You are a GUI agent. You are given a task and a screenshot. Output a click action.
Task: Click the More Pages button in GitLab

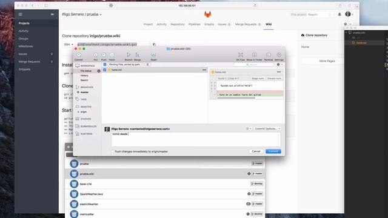click(x=327, y=61)
